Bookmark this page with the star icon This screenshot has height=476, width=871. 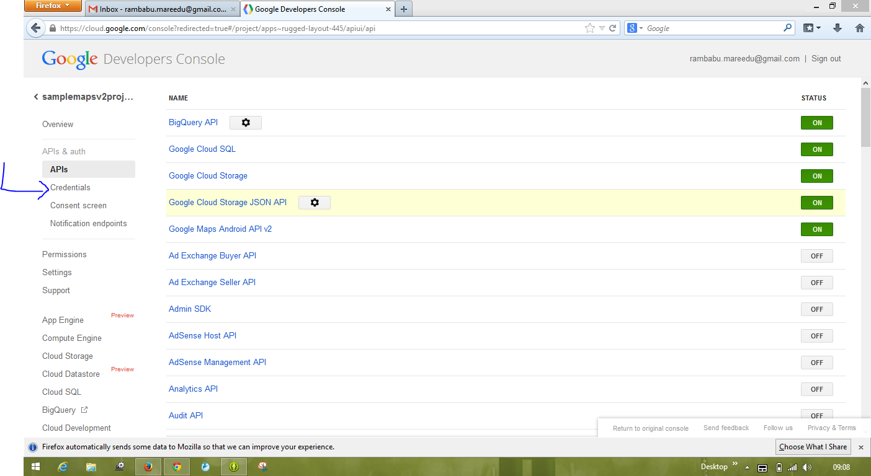tap(589, 28)
